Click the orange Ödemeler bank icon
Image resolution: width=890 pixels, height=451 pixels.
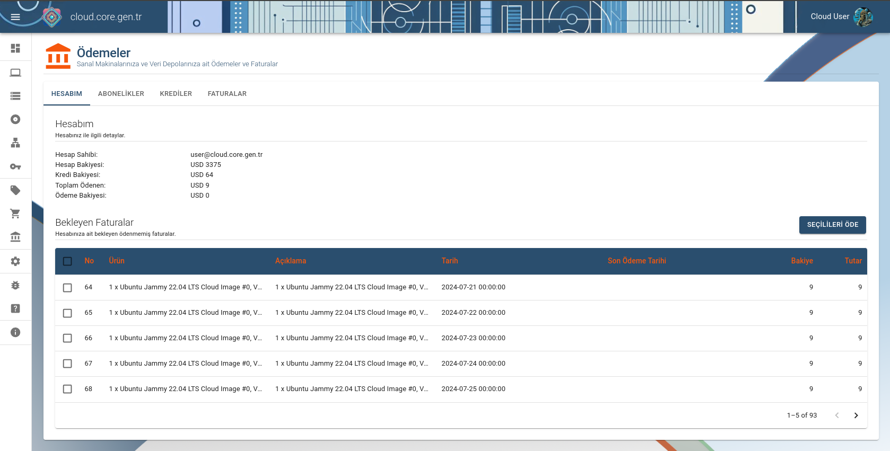[58, 56]
